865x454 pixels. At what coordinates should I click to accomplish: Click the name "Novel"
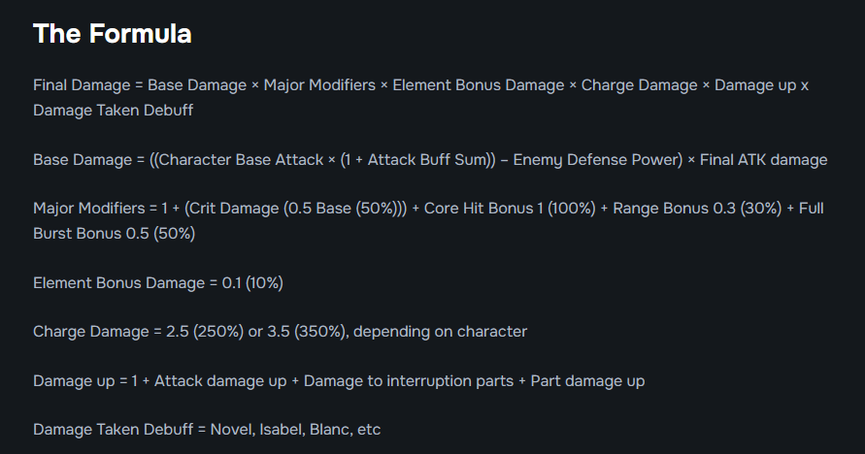point(232,430)
